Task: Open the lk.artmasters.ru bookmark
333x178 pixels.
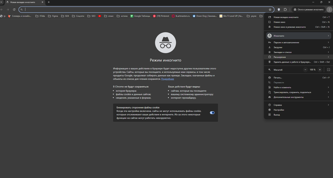Action: point(181,16)
